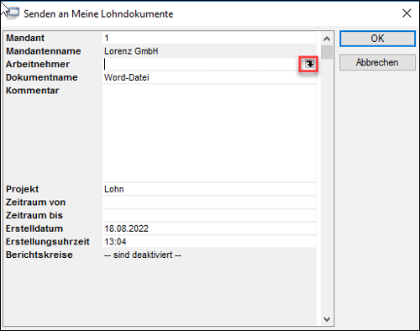The height and width of the screenshot is (331, 420).
Task: Click the Kommentar label
Action: point(33,91)
